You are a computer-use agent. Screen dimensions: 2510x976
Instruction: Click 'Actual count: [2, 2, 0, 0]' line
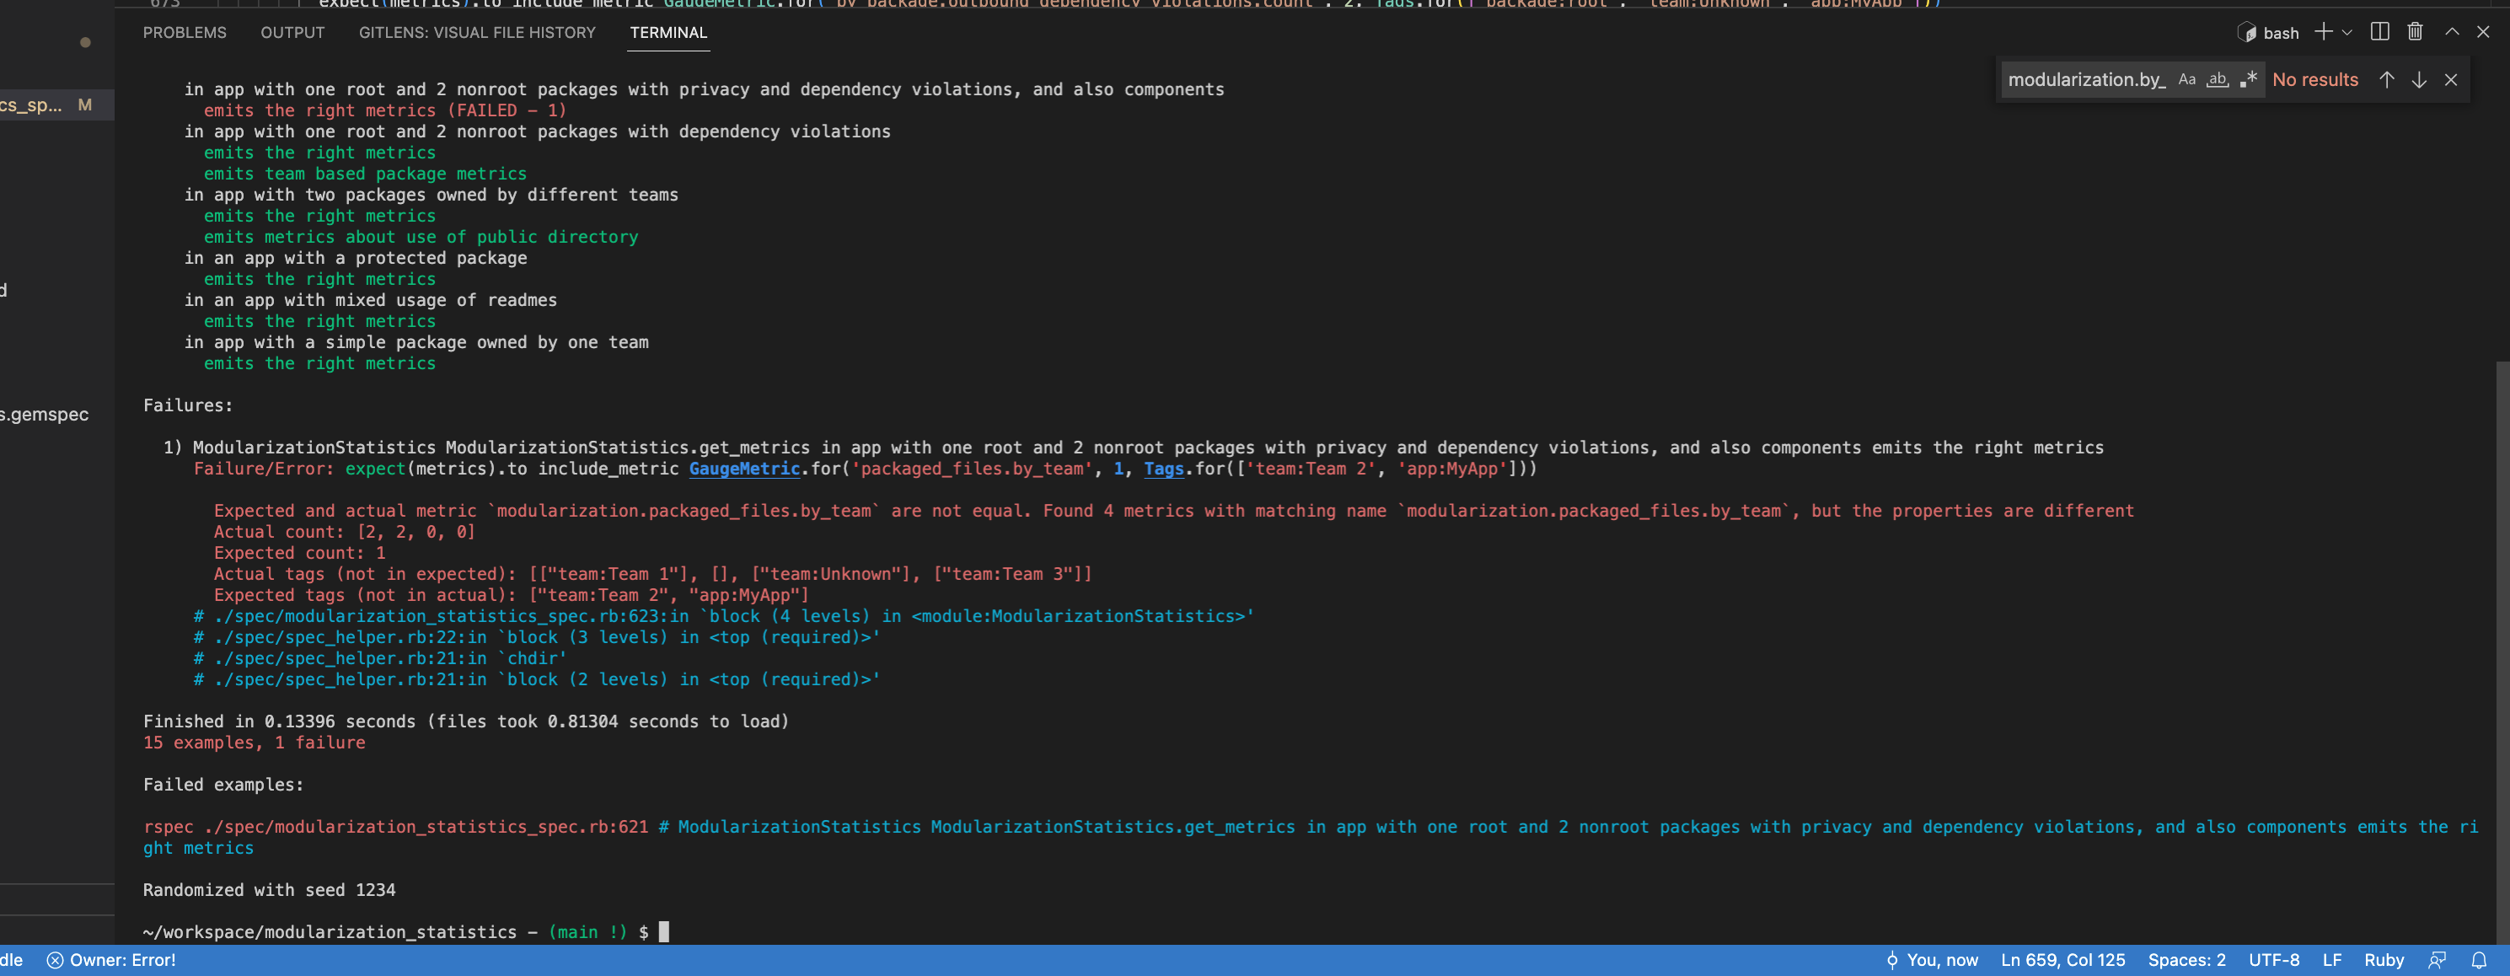pos(345,532)
